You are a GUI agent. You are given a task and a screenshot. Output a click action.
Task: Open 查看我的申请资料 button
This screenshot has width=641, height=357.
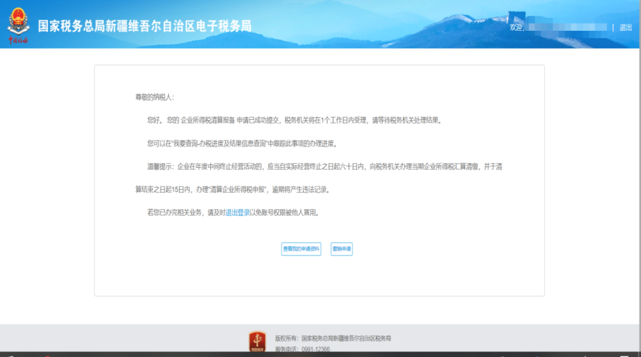(301, 249)
